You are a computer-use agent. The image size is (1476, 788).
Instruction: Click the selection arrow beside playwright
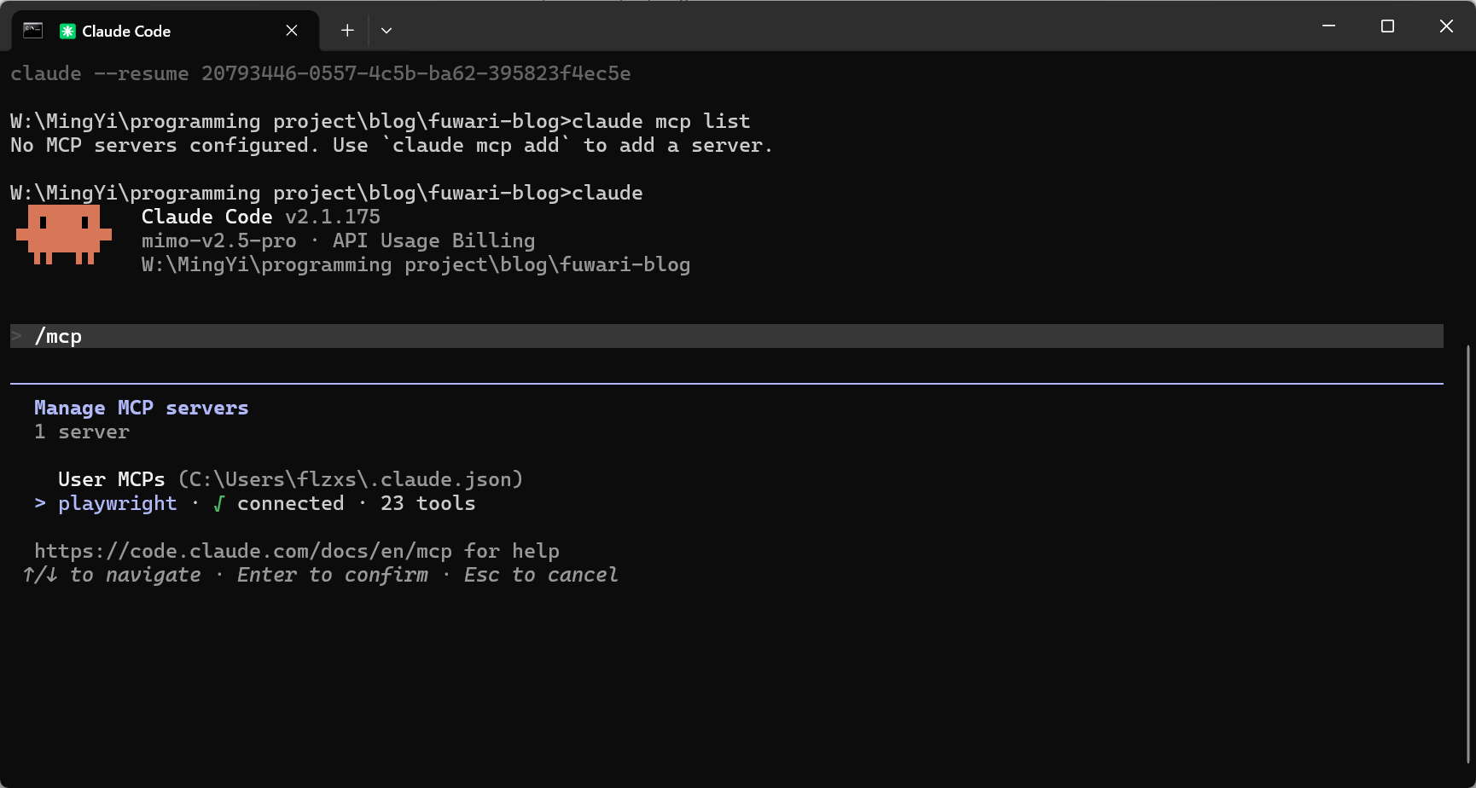(40, 503)
